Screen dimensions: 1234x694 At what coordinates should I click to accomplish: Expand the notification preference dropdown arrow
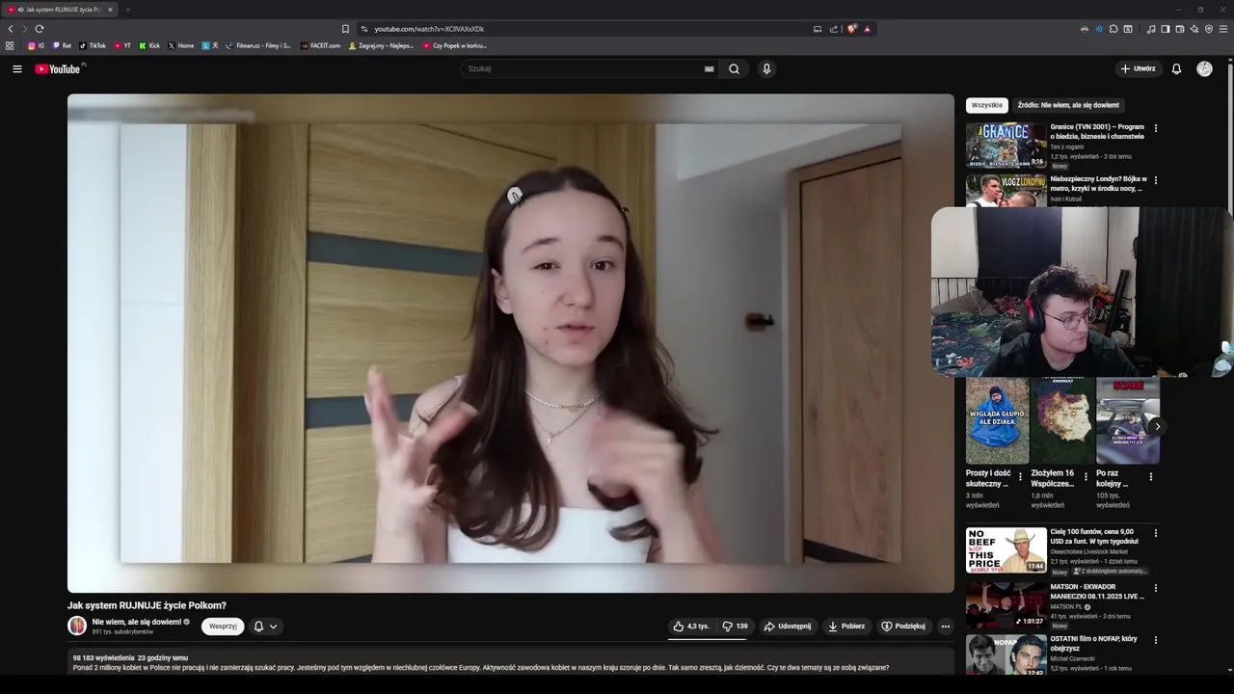tap(274, 626)
